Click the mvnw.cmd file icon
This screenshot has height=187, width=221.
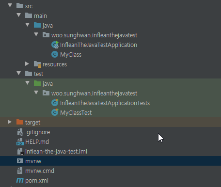(x=20, y=171)
